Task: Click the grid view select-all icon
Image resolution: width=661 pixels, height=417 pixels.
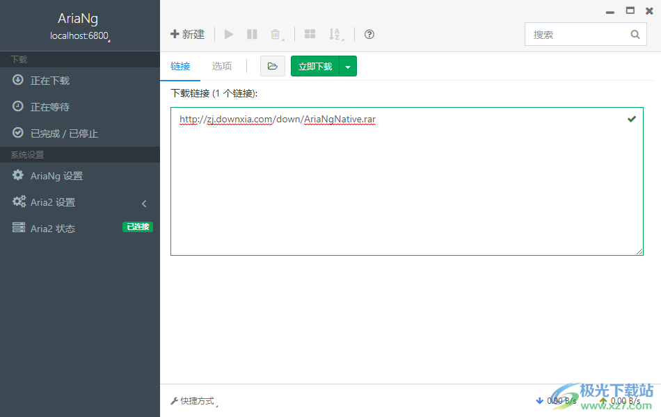Action: (x=310, y=34)
